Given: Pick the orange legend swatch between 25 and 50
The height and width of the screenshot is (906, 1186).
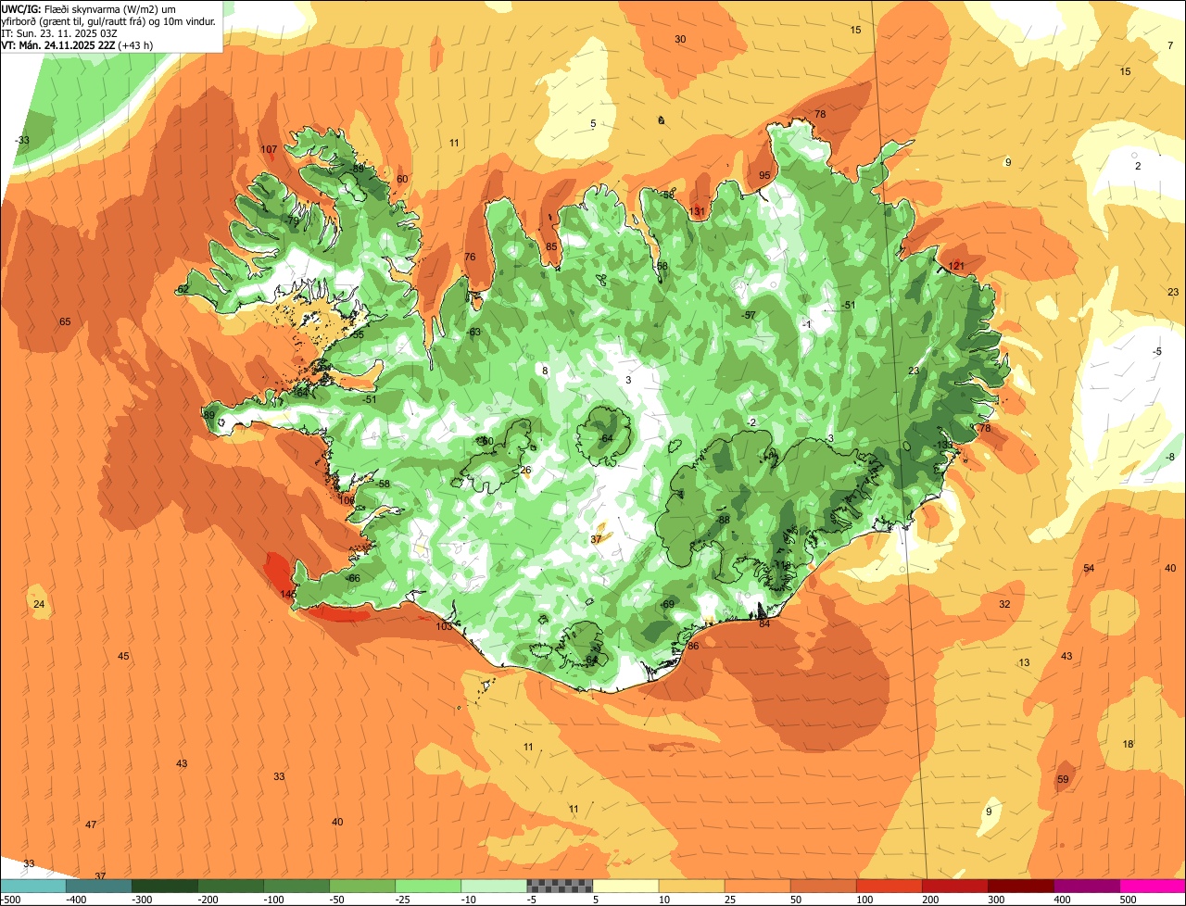Looking at the screenshot, I should point(757,886).
